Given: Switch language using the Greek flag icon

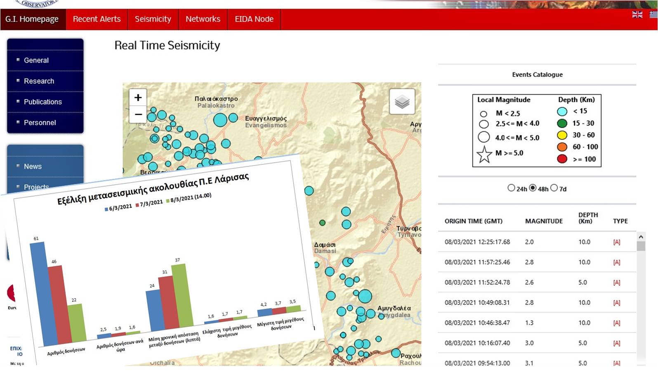Looking at the screenshot, I should pos(653,14).
